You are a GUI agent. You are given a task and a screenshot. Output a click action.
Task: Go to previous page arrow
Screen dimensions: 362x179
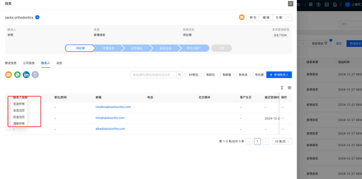pyautogui.click(x=249, y=142)
